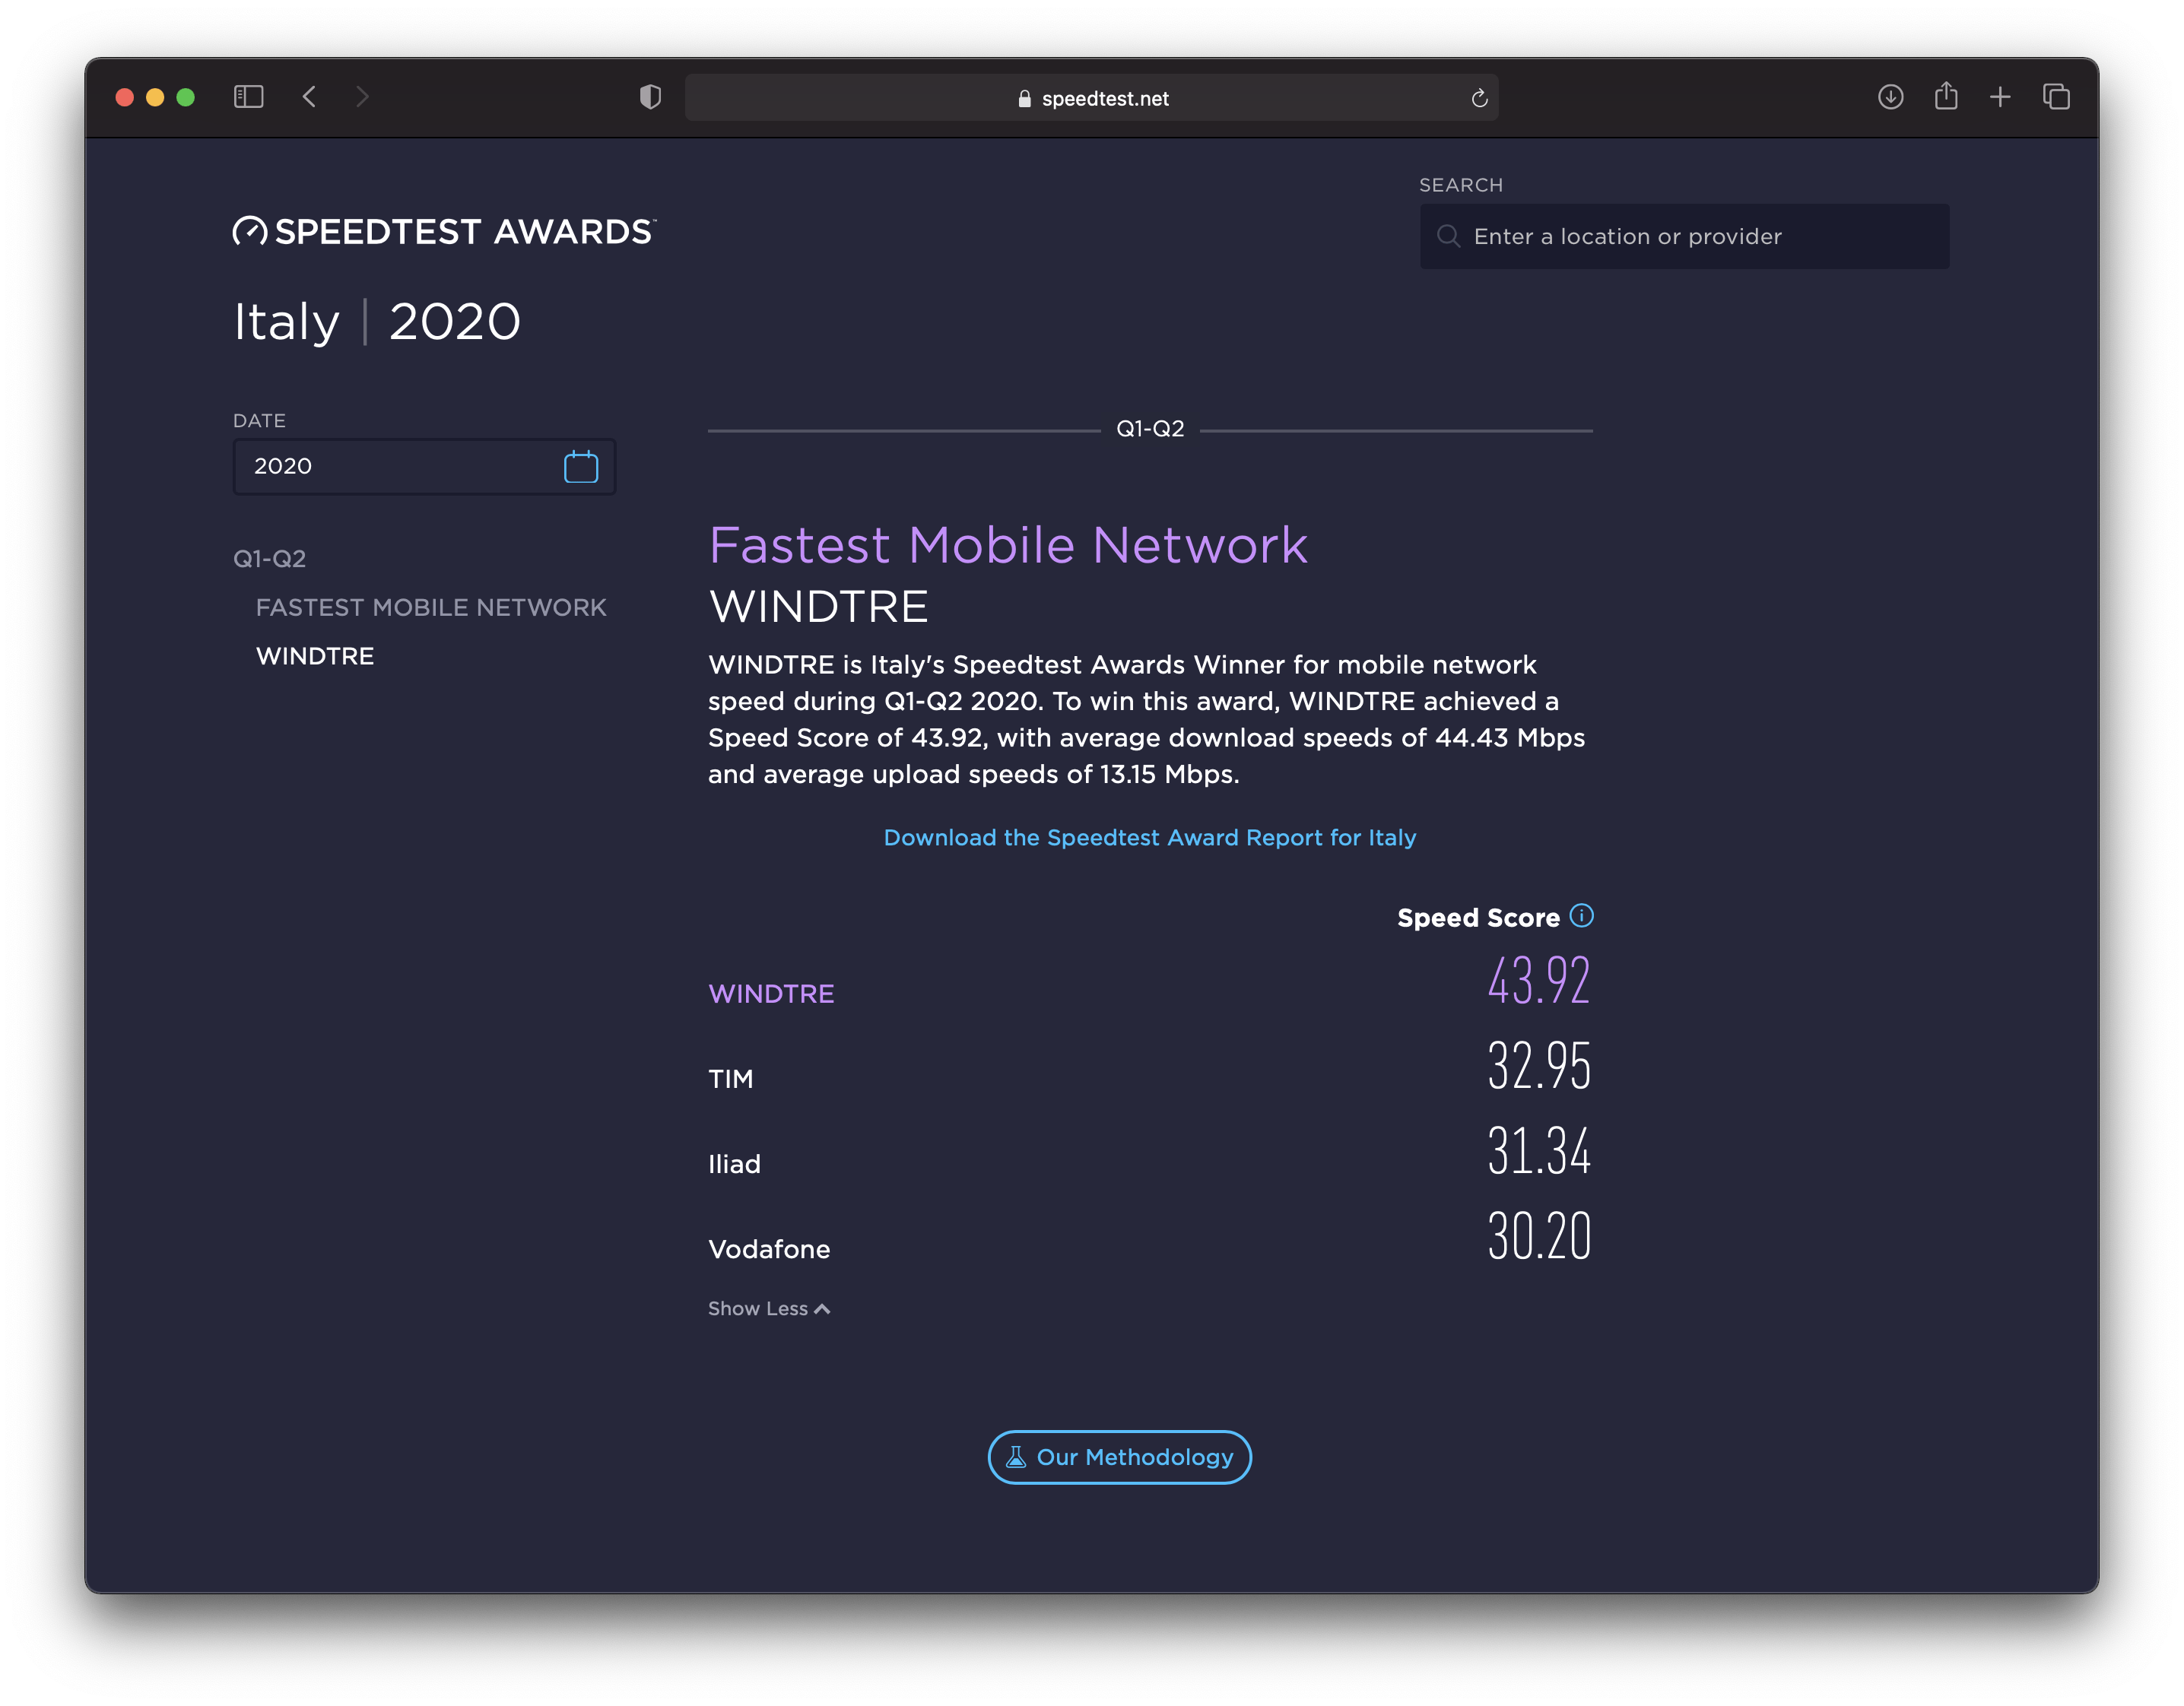Viewport: 2184px width, 1706px height.
Task: Click the Vodafone provider row name
Action: pos(769,1250)
